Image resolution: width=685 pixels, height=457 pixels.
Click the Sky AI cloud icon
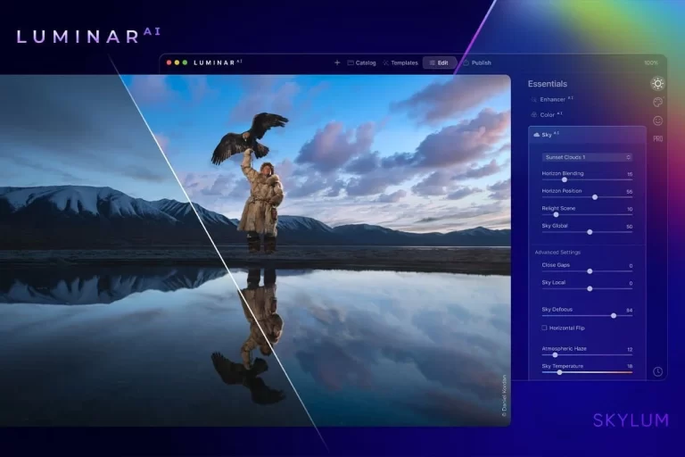pos(536,135)
